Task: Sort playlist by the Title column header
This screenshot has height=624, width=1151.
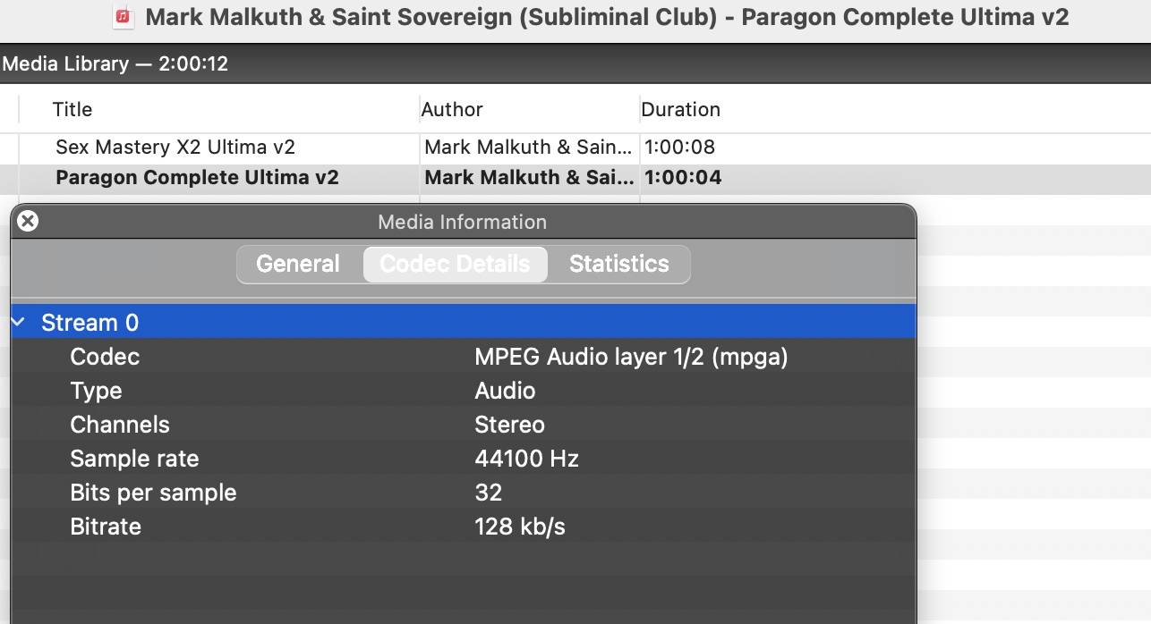Action: coord(72,110)
